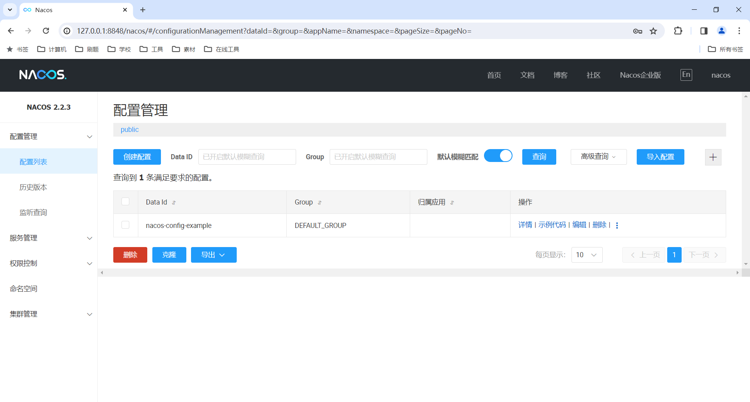Open browser extensions puzzle icon

(678, 31)
